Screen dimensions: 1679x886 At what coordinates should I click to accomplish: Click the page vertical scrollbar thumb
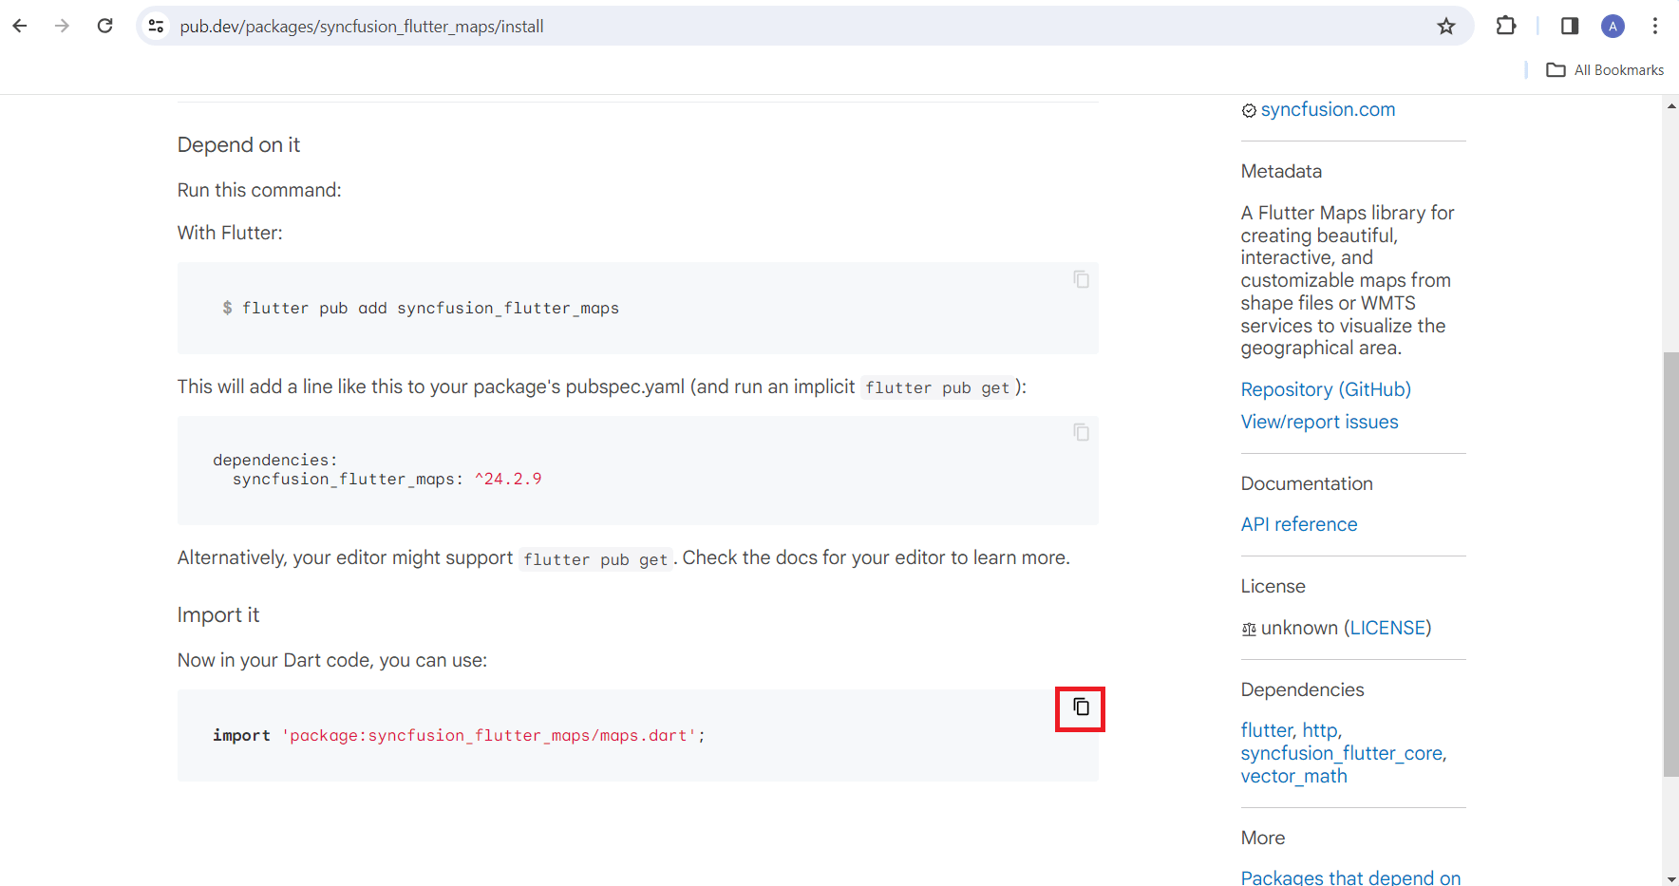coord(1670,565)
